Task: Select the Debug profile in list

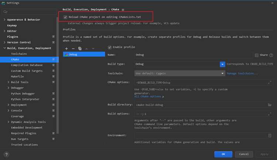Action: click(84, 54)
